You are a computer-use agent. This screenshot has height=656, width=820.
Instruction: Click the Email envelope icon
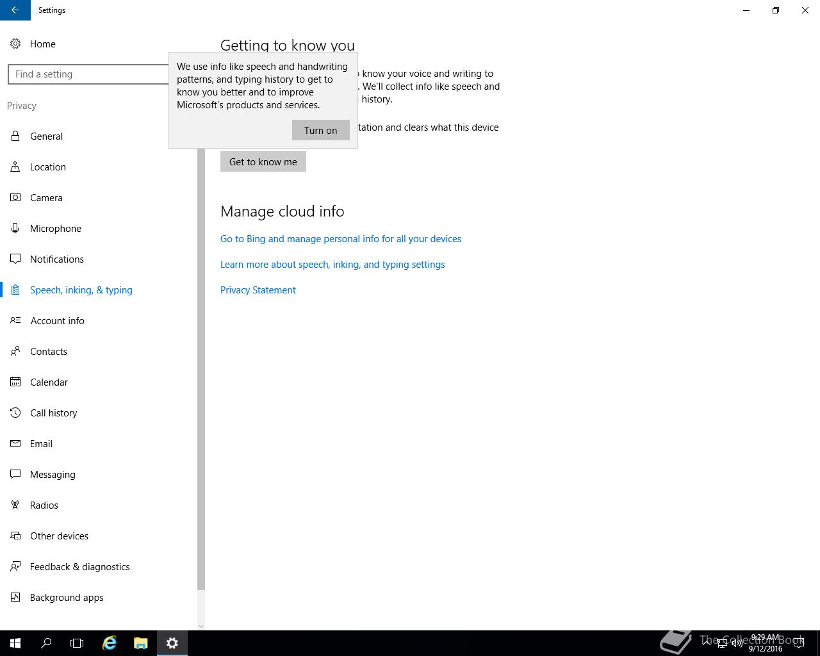coord(15,444)
